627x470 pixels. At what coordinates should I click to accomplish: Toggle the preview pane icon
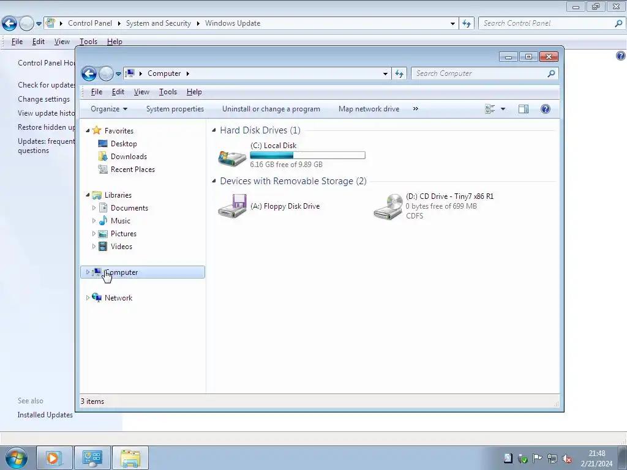(524, 109)
